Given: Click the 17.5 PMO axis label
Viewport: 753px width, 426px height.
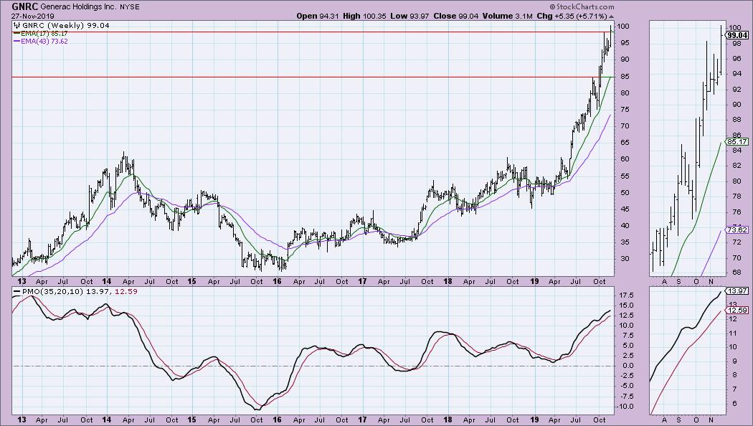Looking at the screenshot, I should pyautogui.click(x=626, y=295).
